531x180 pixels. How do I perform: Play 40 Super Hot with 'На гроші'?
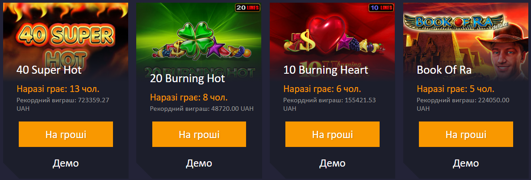coord(66,134)
